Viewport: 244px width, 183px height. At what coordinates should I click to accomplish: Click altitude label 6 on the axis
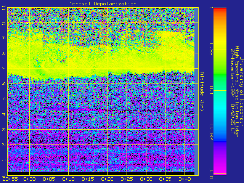pos(4,84)
